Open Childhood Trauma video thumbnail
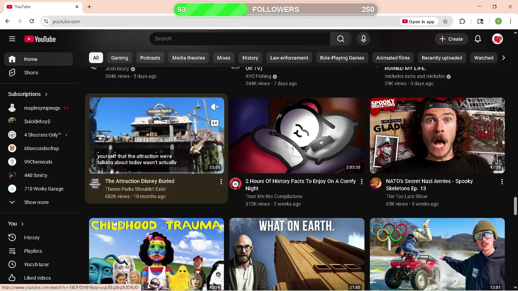 click(157, 254)
